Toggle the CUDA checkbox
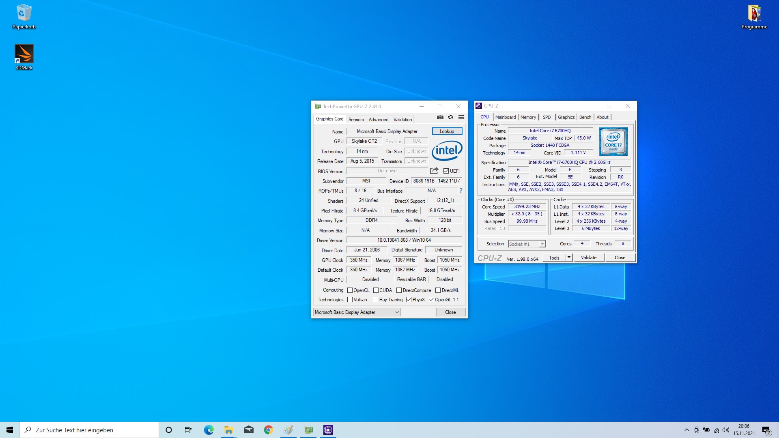 376,290
